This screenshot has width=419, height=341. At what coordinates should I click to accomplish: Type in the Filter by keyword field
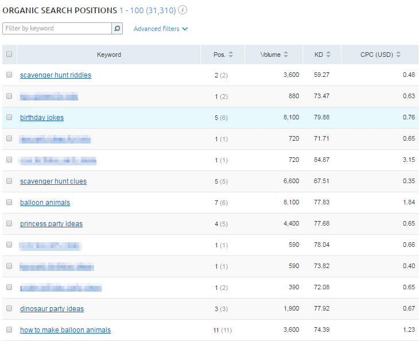[56, 29]
